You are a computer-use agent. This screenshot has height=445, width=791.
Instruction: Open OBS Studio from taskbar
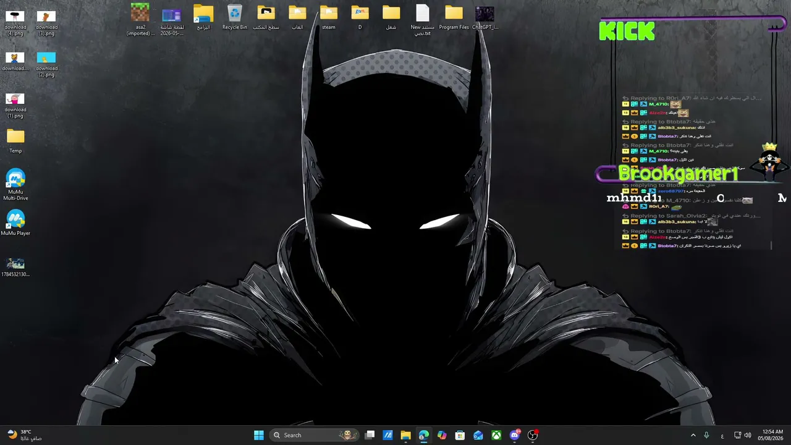coord(533,435)
